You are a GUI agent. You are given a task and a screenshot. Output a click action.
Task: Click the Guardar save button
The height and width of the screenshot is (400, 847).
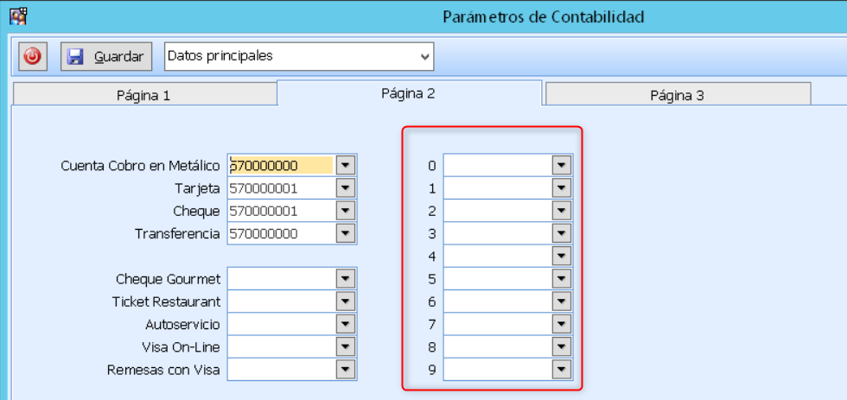(x=106, y=56)
